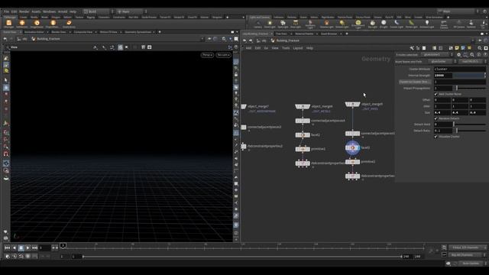Click the network editor wrench tools icon
Image resolution: width=489 pixels, height=275 pixels.
pyautogui.click(x=412, y=48)
